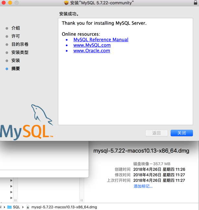The width and height of the screenshot is (199, 210).
Task: Click the 创建时间 date value
Action: [159, 169]
